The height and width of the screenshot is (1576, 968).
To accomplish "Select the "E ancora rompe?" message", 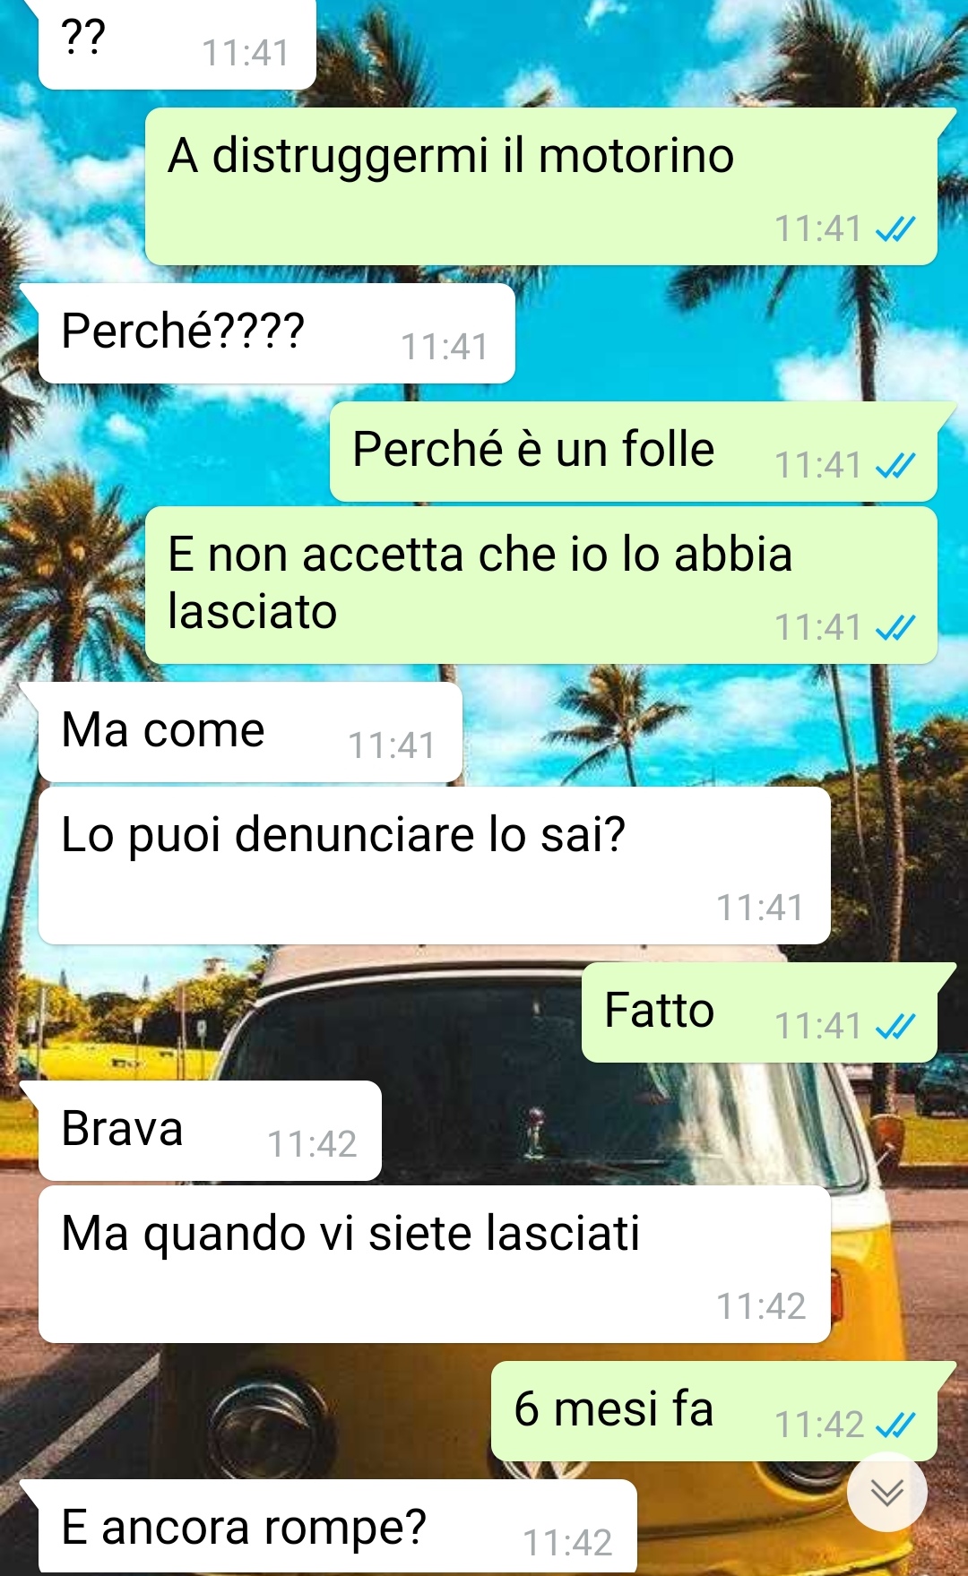I will [337, 1528].
